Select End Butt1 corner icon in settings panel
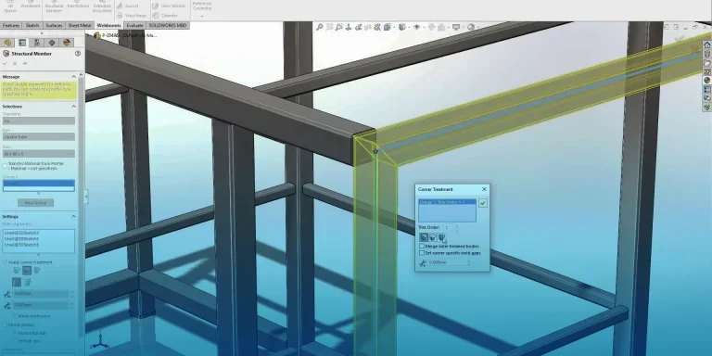This screenshot has width=712, height=356. 27,271
